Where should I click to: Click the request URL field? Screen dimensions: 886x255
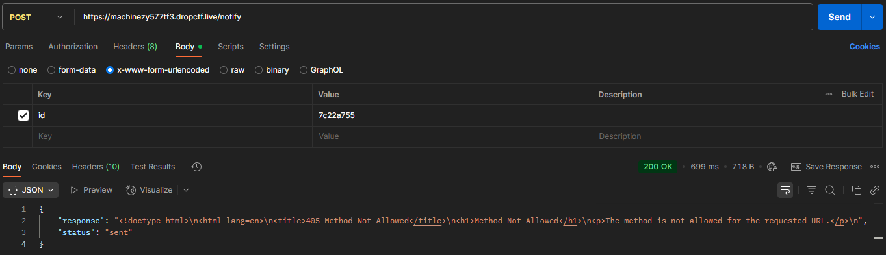(444, 17)
